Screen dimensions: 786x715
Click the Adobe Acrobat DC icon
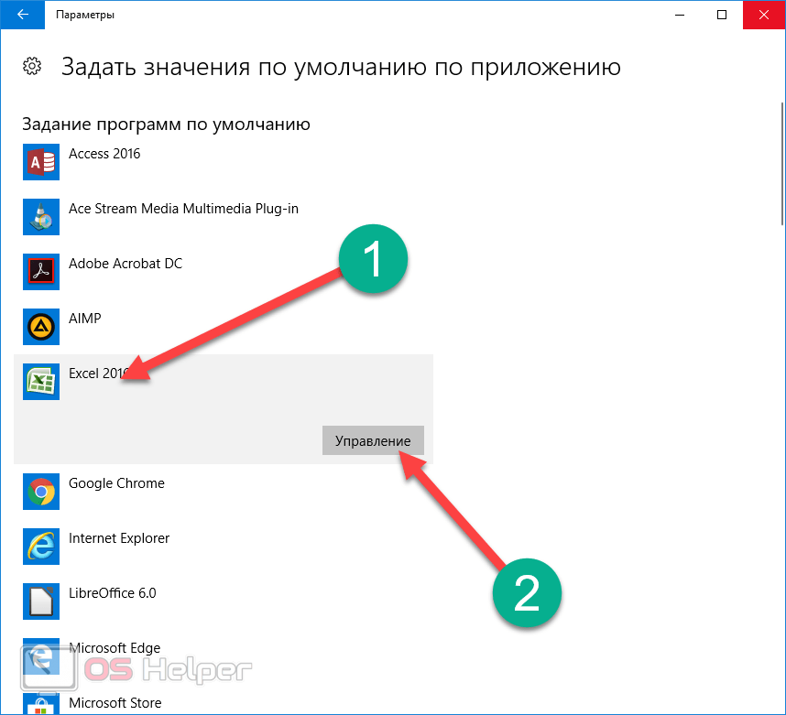41,272
